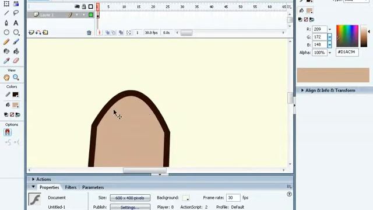Select the Ink Bottle tool

6,51
